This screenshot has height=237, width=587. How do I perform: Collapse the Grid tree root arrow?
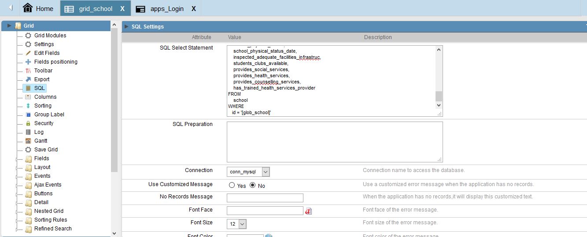coord(9,26)
